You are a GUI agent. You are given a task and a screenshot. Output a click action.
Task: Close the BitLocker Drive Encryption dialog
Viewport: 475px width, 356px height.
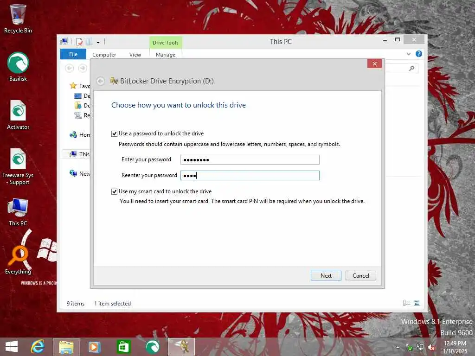point(374,64)
